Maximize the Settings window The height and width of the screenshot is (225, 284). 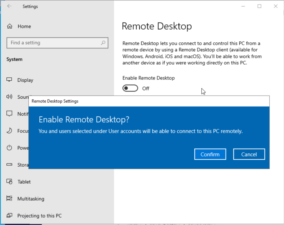pyautogui.click(x=259, y=6)
